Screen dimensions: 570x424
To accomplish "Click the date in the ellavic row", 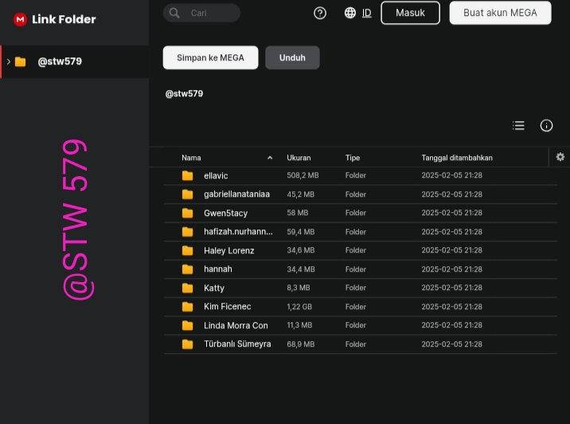I will click(452, 175).
